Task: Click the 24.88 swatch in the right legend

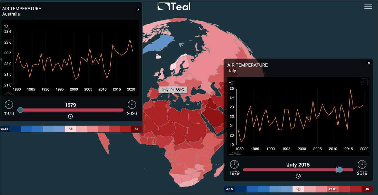Action: 333,189
